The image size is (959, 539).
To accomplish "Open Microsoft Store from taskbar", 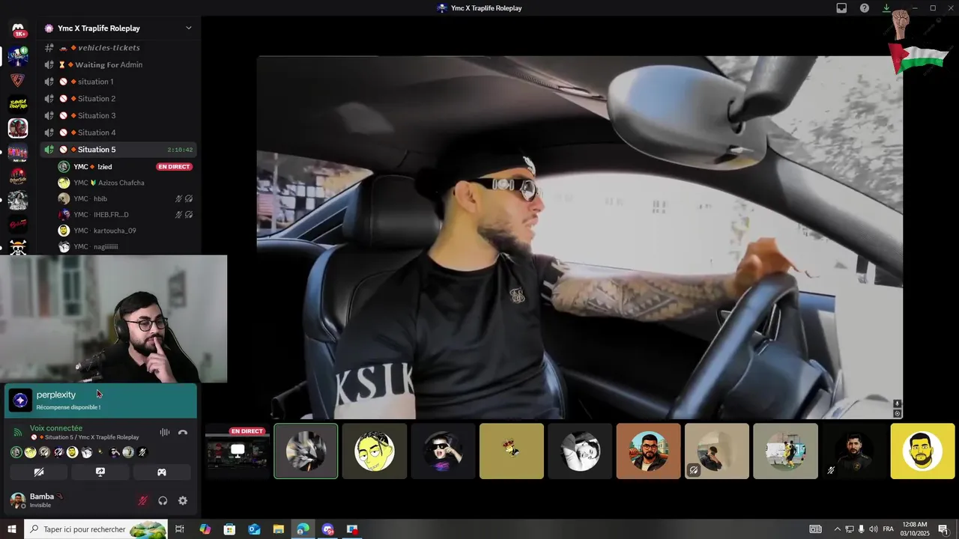I will click(x=229, y=529).
